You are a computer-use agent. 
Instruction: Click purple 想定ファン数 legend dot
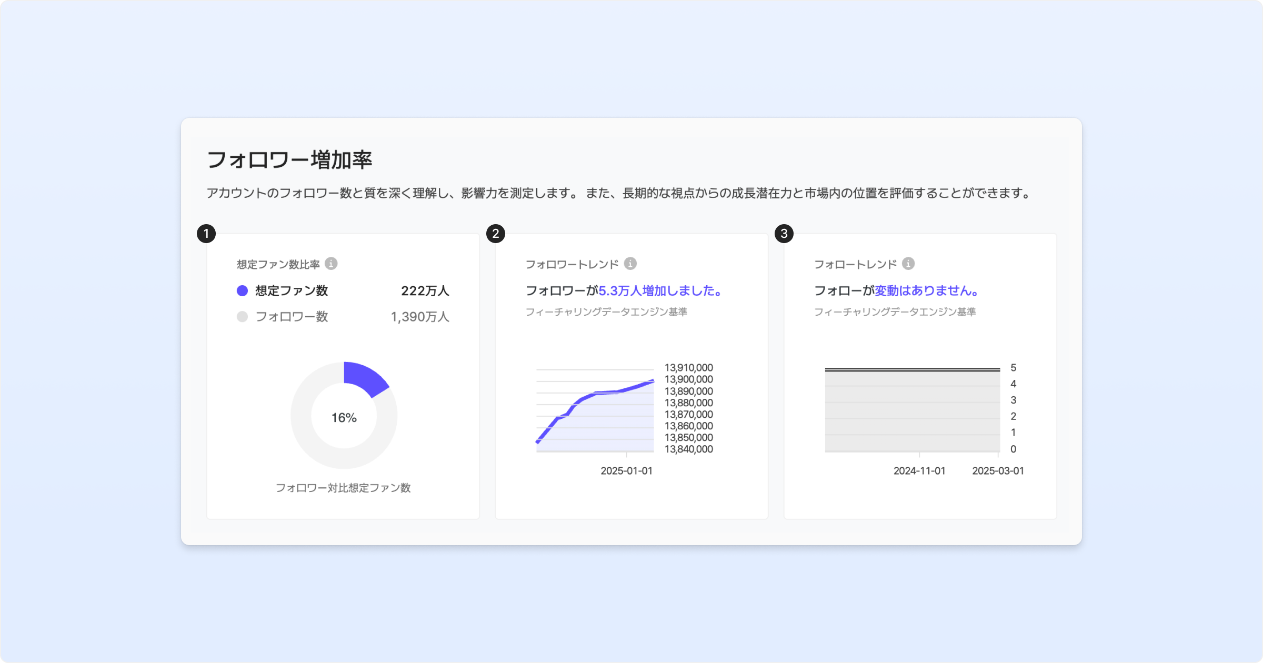[242, 291]
